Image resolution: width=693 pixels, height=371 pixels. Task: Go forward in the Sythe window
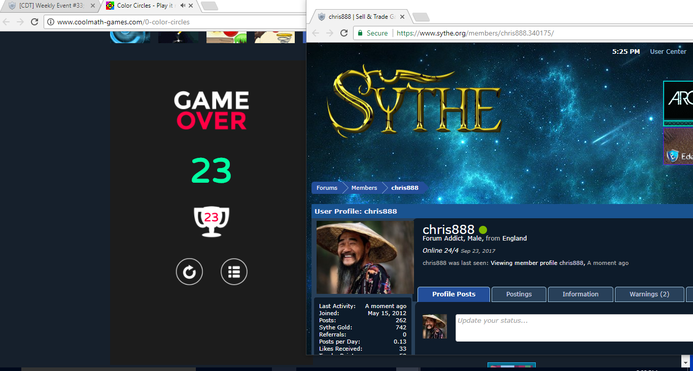point(329,33)
